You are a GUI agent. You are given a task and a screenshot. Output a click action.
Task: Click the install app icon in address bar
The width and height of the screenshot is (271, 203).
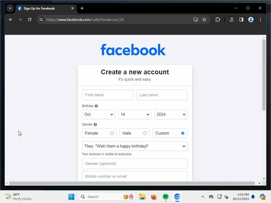pos(196,20)
